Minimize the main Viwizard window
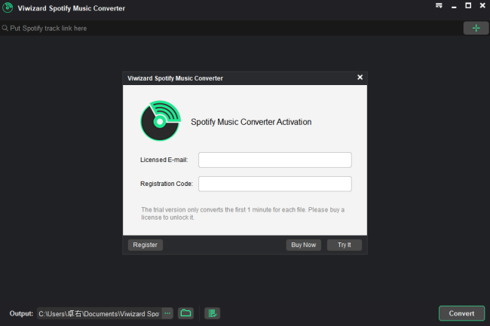The height and width of the screenshot is (326, 490). (x=454, y=6)
